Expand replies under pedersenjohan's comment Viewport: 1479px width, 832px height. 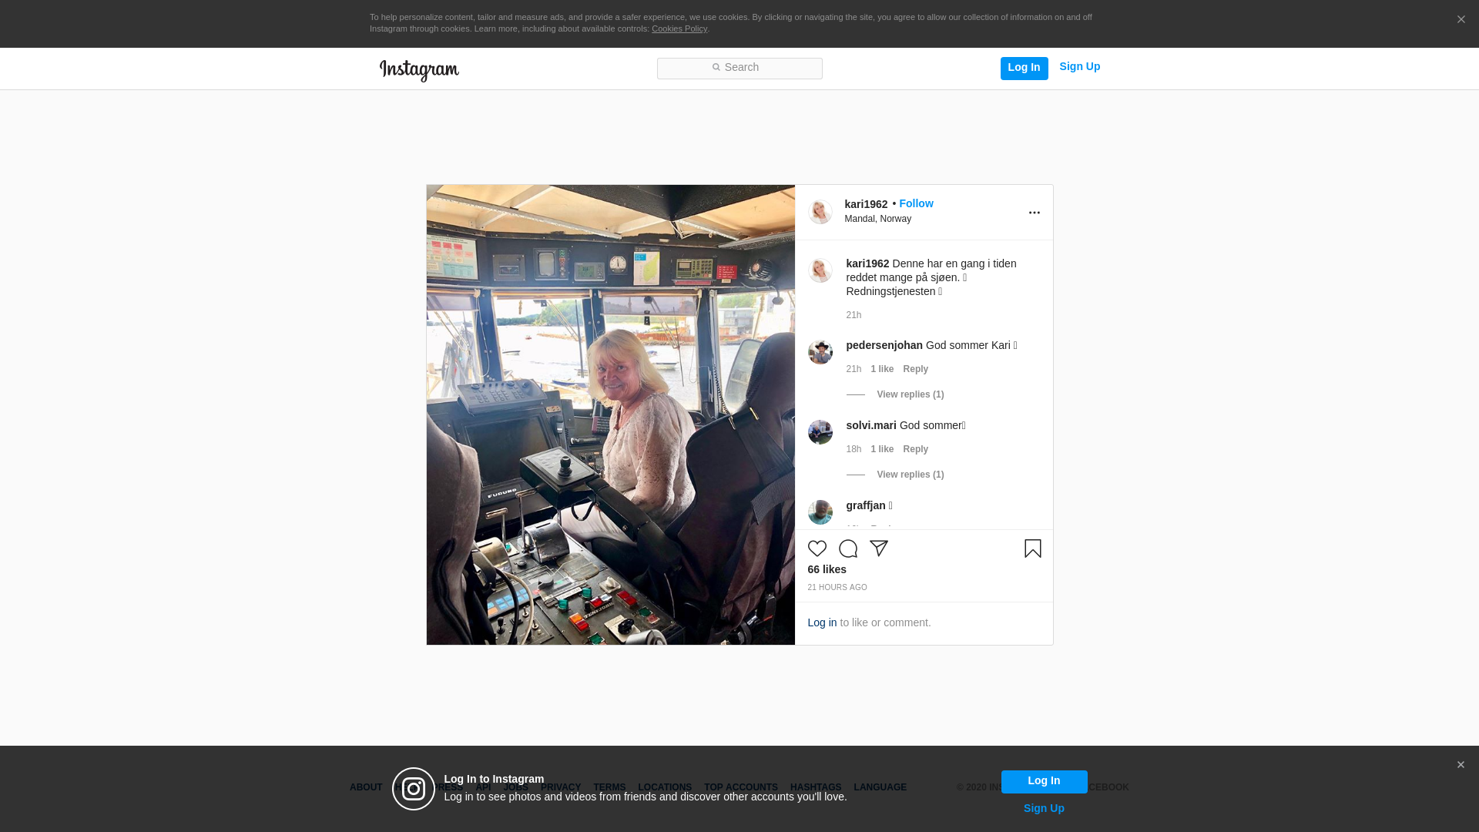pyautogui.click(x=910, y=394)
